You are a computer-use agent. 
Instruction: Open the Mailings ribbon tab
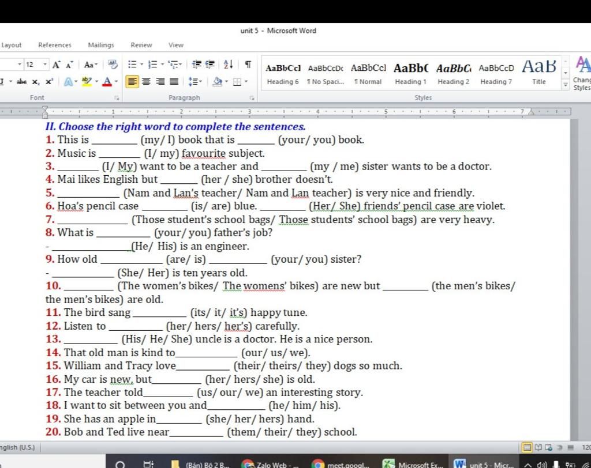tap(101, 45)
